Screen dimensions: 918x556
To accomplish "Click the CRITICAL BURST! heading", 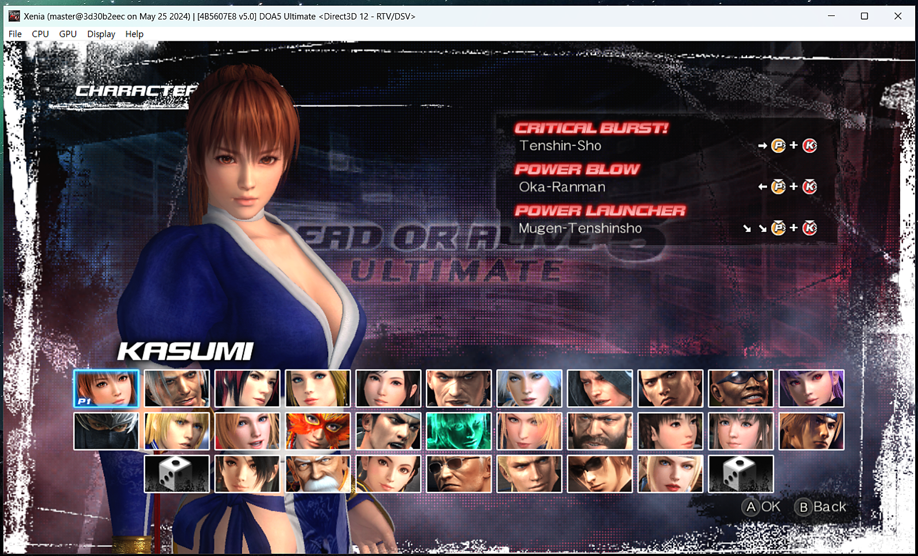I will coord(592,128).
